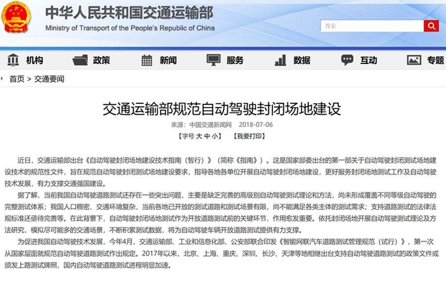Set font size to 小
The width and height of the screenshot is (446, 297).
[x=216, y=136]
